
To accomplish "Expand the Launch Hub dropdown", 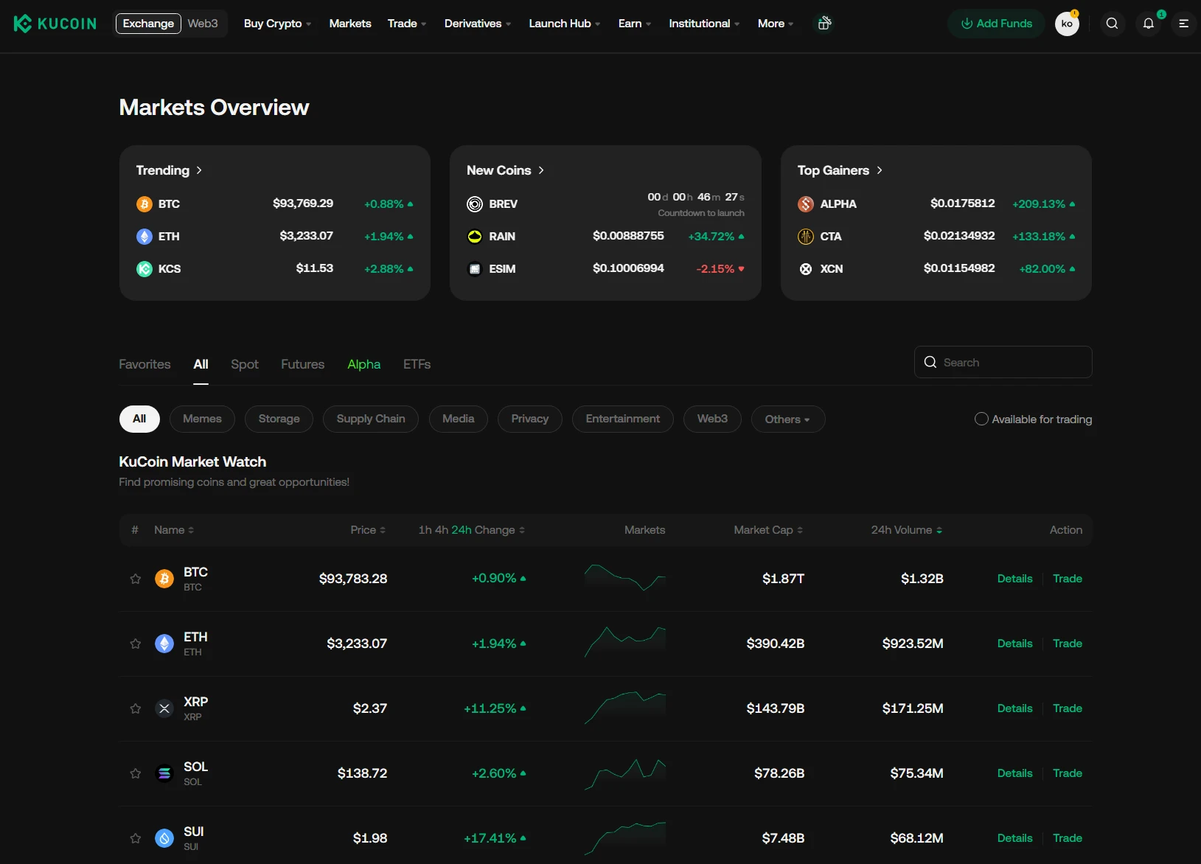I will (x=565, y=24).
